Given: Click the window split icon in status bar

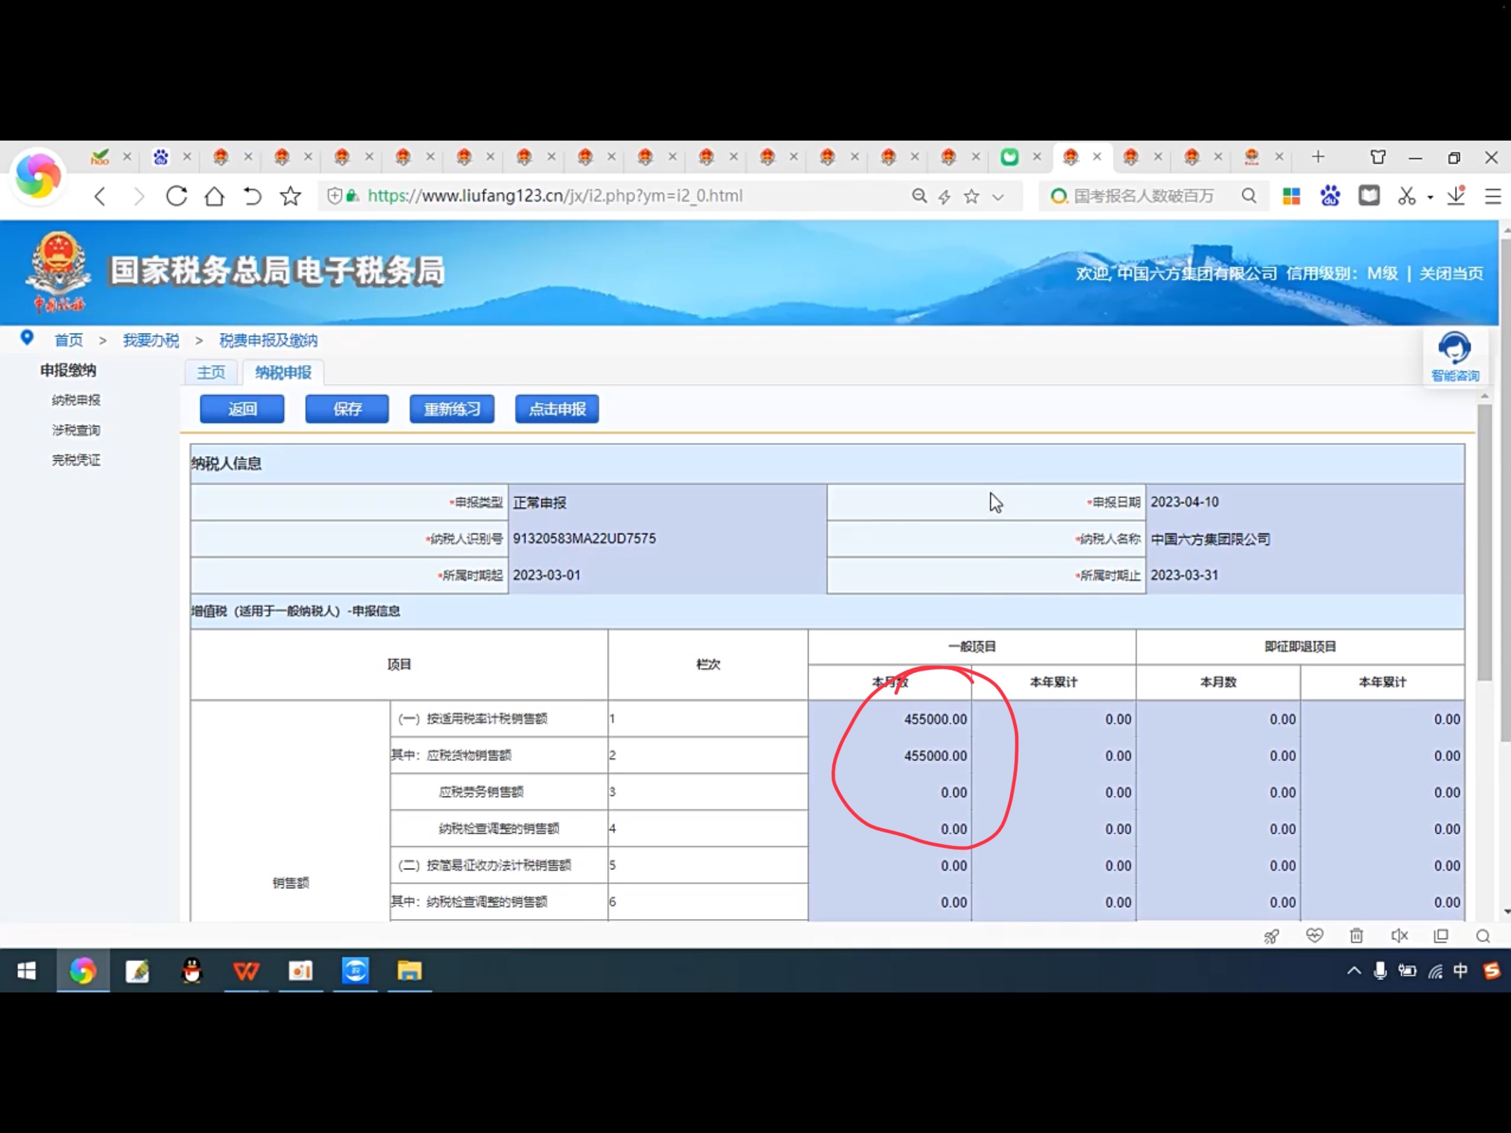Looking at the screenshot, I should [1441, 936].
